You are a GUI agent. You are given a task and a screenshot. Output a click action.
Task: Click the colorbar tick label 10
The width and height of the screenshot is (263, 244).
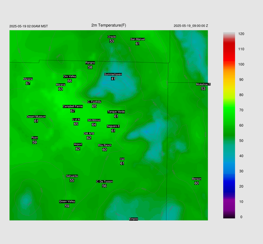click(x=241, y=202)
